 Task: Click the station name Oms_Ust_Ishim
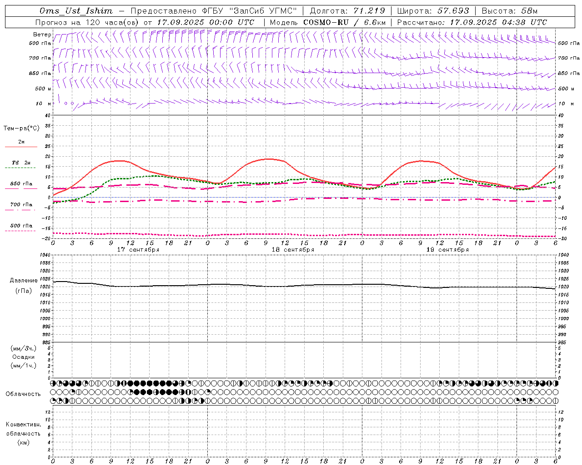coord(76,11)
